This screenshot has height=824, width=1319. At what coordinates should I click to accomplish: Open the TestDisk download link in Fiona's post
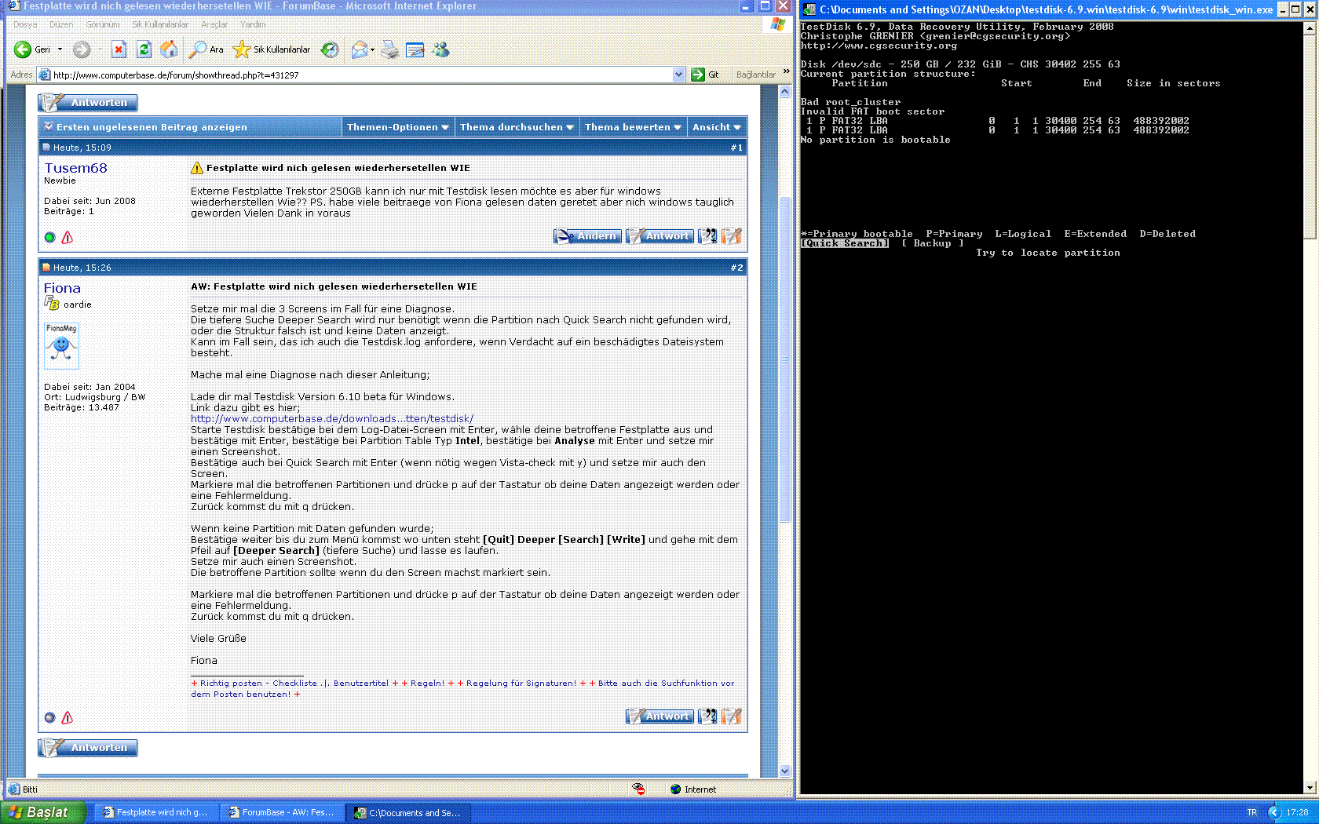pos(331,418)
